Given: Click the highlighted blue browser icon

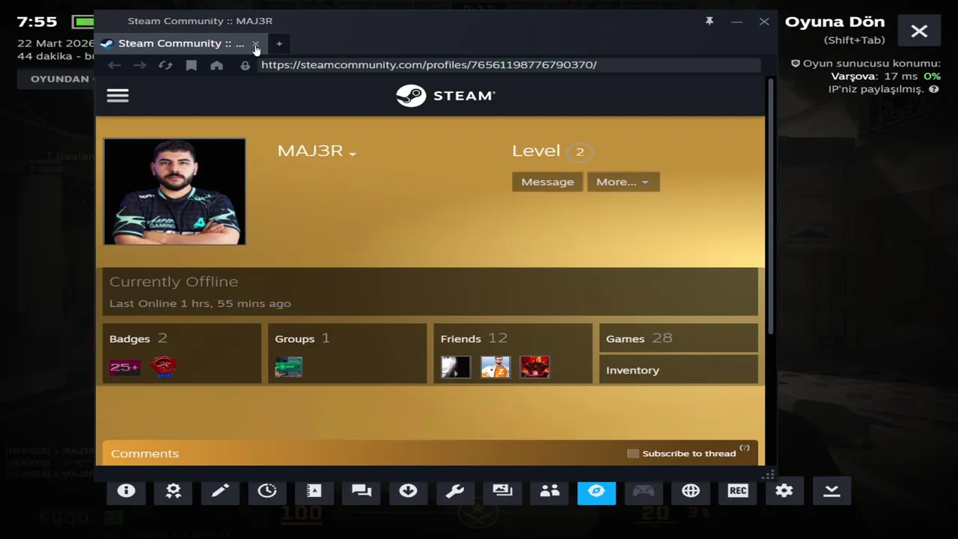Looking at the screenshot, I should pyautogui.click(x=597, y=492).
